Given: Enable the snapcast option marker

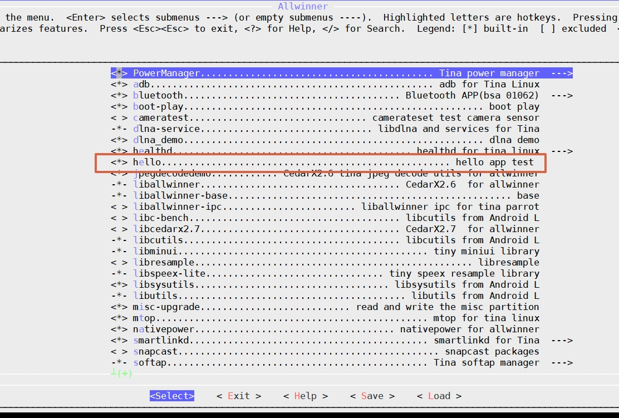Looking at the screenshot, I should click(119, 351).
